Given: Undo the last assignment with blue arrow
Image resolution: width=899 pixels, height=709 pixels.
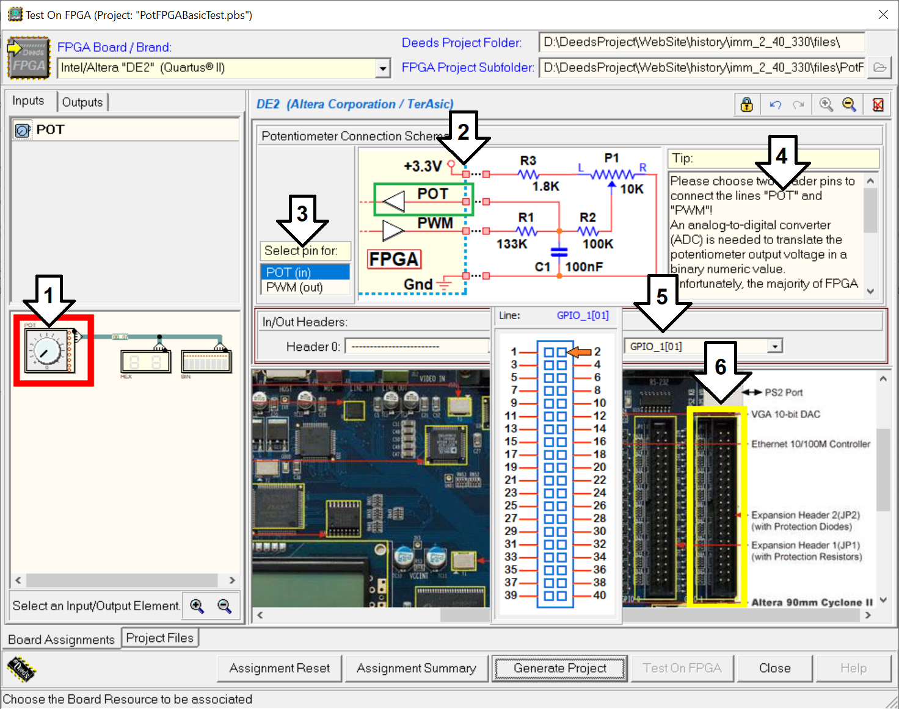Looking at the screenshot, I should point(775,104).
